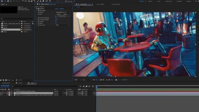Click the timeline current time indicator
Viewport: 199px width, 112px height.
tap(96, 87)
